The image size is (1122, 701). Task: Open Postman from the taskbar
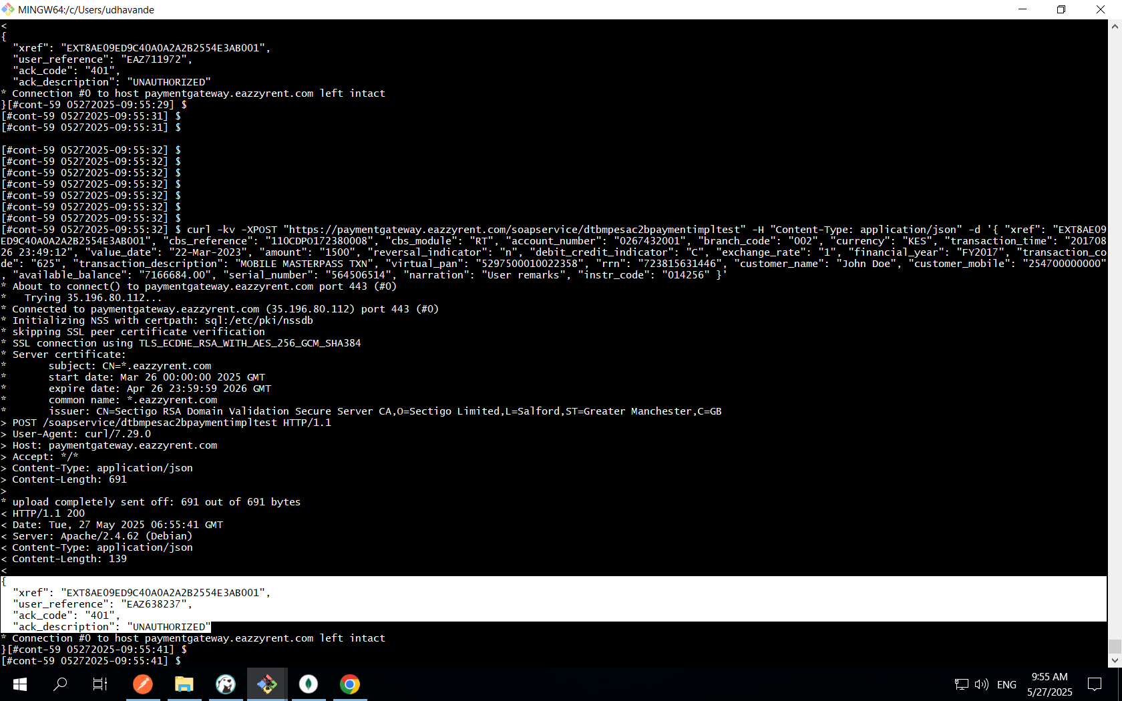(143, 684)
